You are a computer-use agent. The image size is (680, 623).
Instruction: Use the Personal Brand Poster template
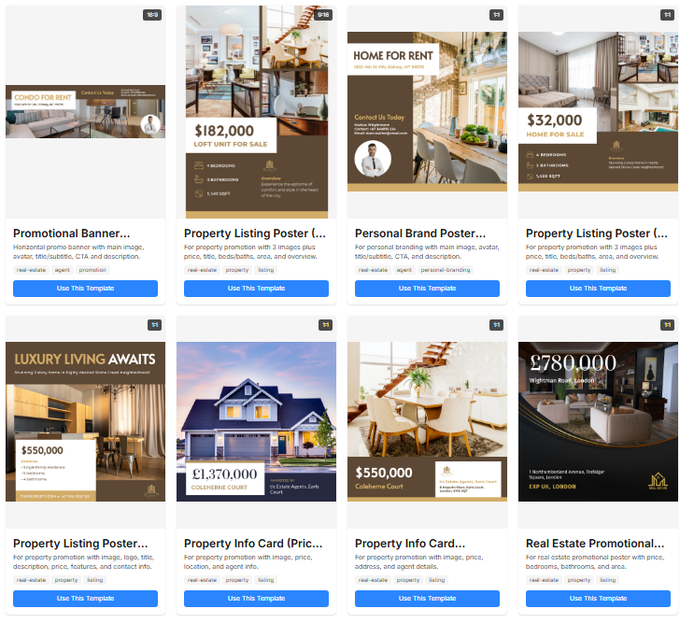pos(427,289)
